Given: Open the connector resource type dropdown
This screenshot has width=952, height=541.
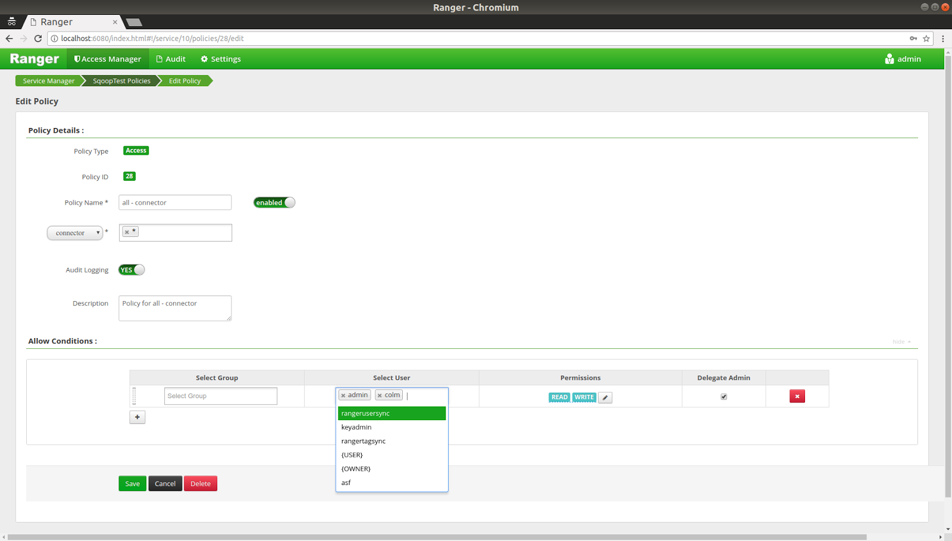Looking at the screenshot, I should pos(75,233).
